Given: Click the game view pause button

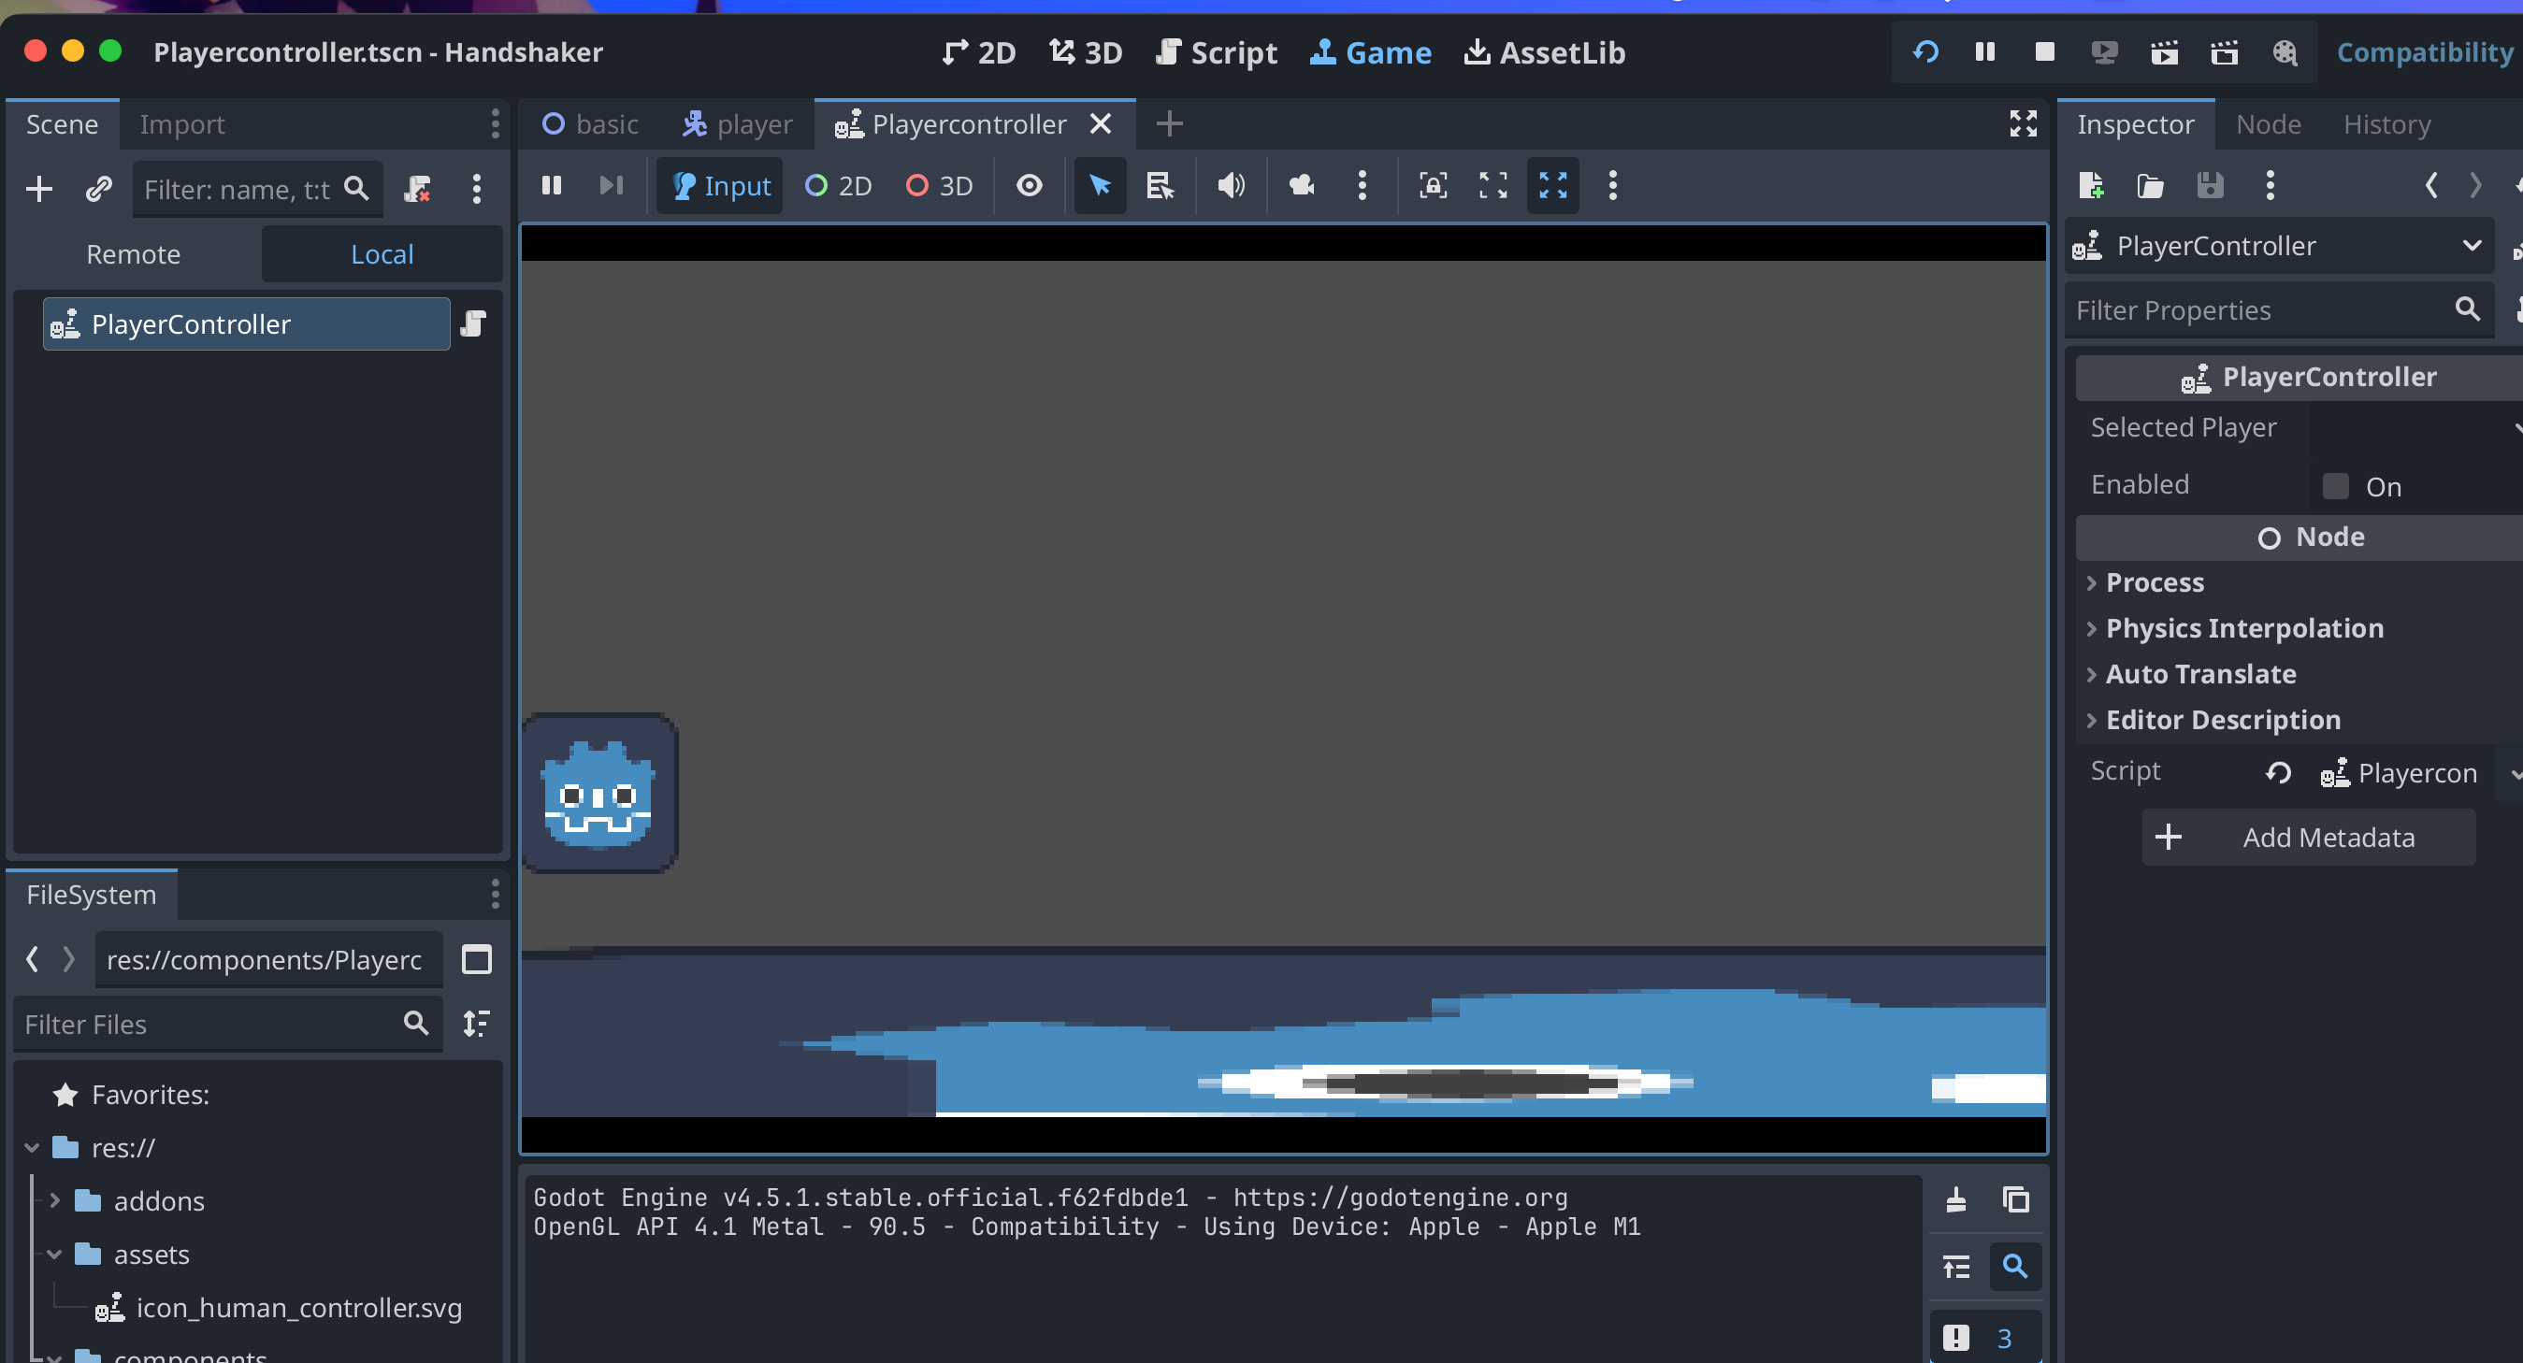Looking at the screenshot, I should (x=552, y=185).
